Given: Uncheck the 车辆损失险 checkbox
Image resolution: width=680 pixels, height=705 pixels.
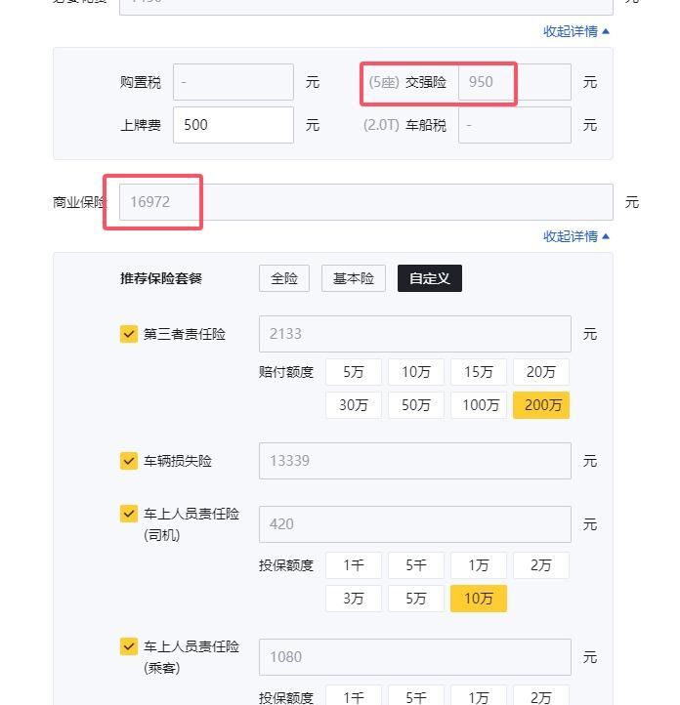Looking at the screenshot, I should [129, 461].
